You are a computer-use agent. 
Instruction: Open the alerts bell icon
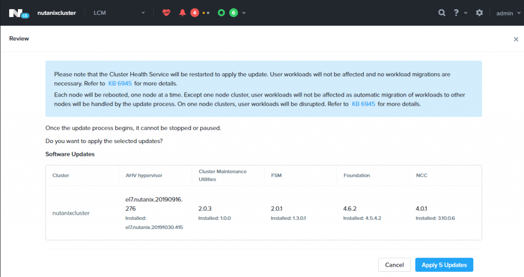click(182, 13)
